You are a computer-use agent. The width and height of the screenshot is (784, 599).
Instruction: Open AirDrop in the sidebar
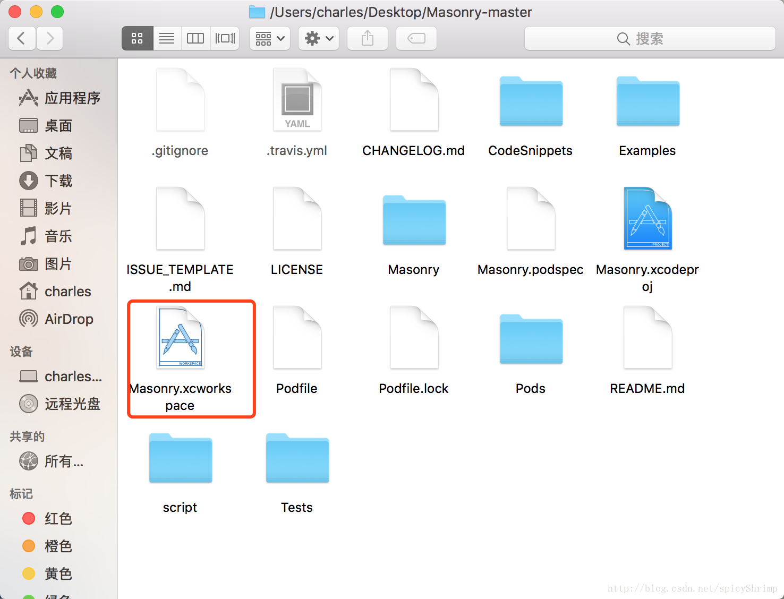pyautogui.click(x=59, y=319)
